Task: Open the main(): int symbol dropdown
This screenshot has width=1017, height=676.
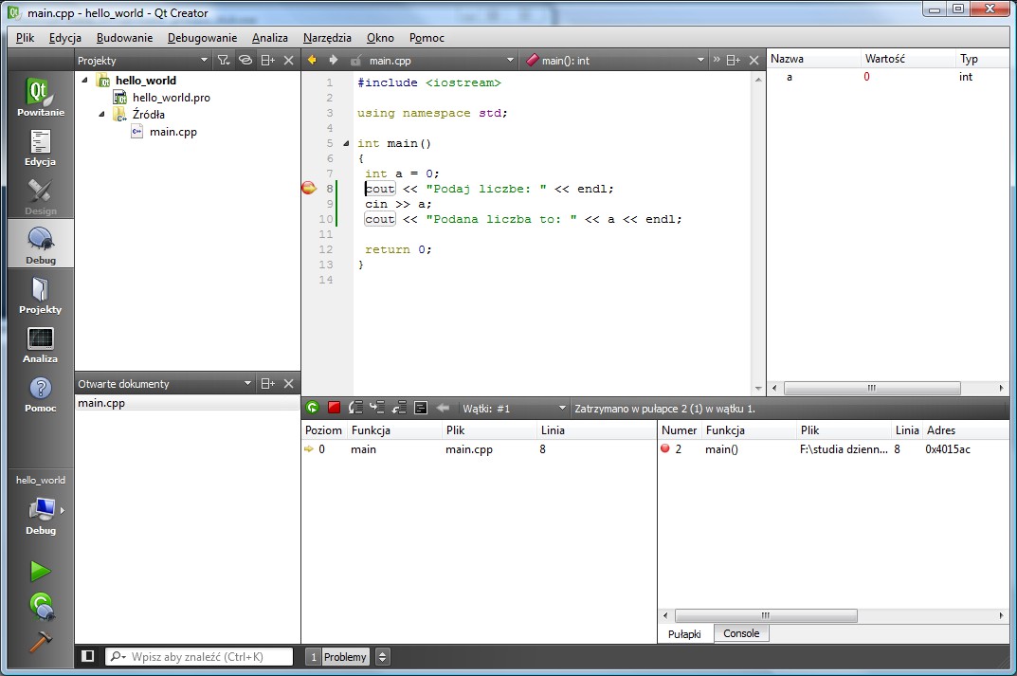Action: pyautogui.click(x=615, y=61)
